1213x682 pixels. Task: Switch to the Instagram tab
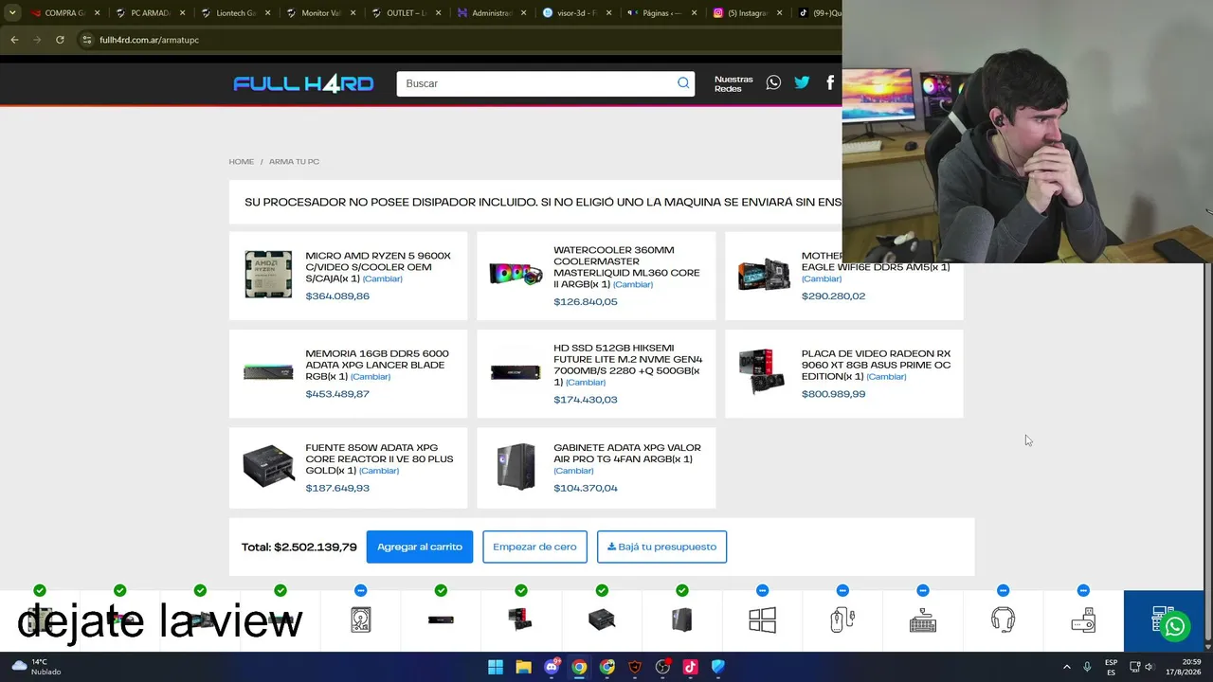(x=748, y=13)
